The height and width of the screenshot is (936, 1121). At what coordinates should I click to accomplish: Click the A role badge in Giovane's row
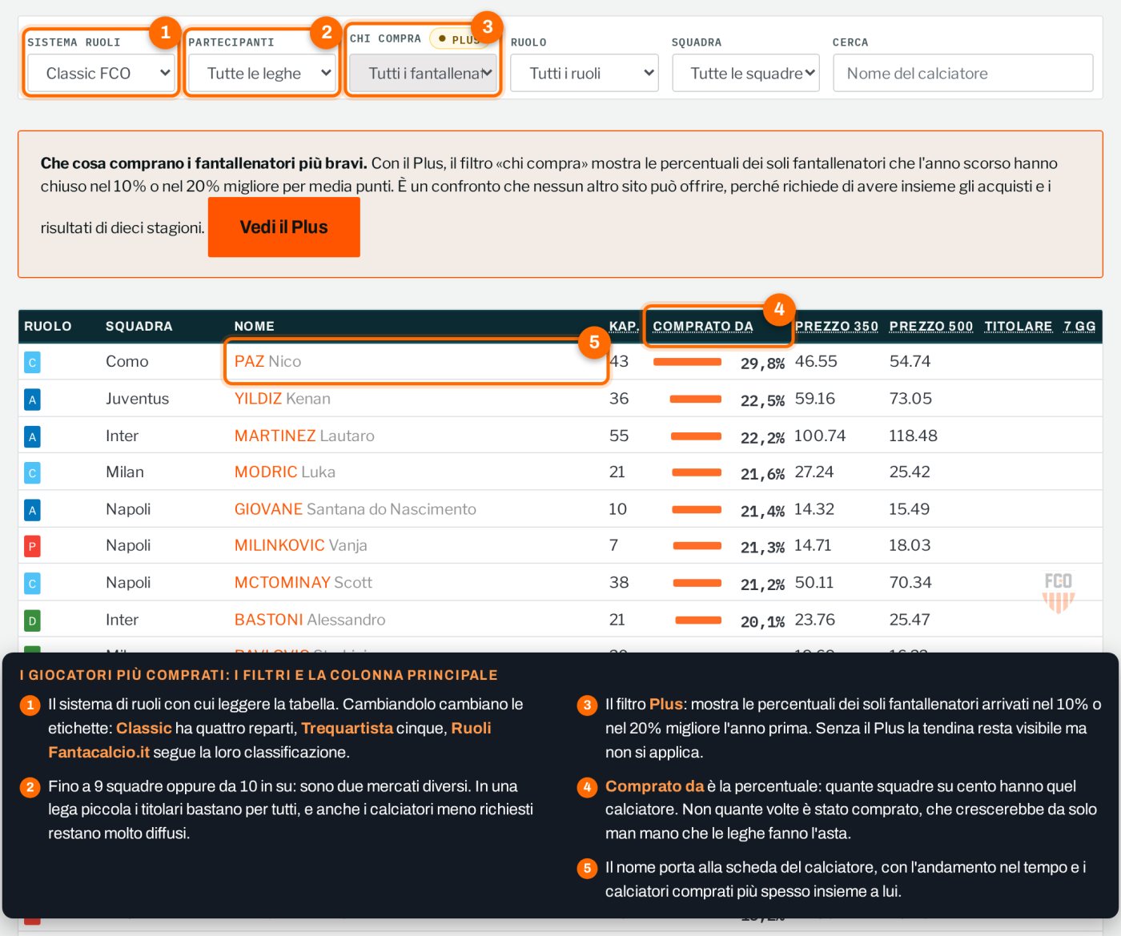(32, 510)
